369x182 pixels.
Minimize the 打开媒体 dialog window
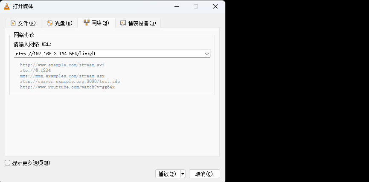[x=177, y=6]
